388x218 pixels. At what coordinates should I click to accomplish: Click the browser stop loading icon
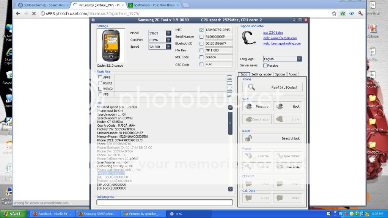[x=33, y=14]
